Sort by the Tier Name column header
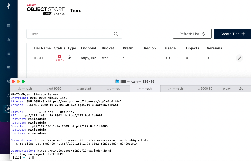This screenshot has height=161, width=251. [42, 48]
